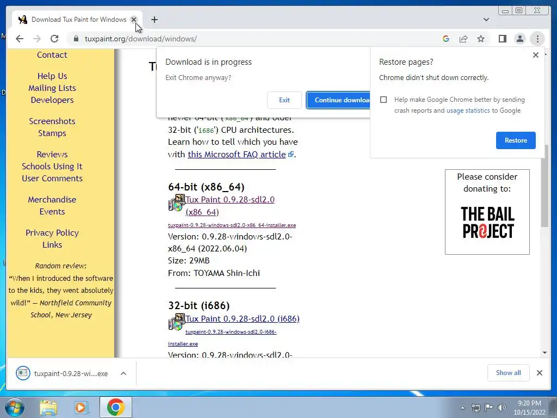The image size is (557, 418).
Task: Click Continue download button
Action: tap(338, 100)
